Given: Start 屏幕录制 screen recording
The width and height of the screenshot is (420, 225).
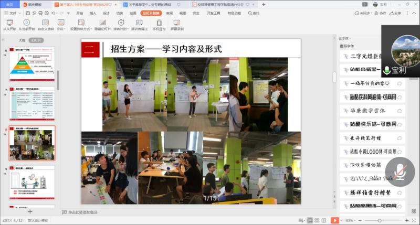Looking at the screenshot, I should coord(177,23).
